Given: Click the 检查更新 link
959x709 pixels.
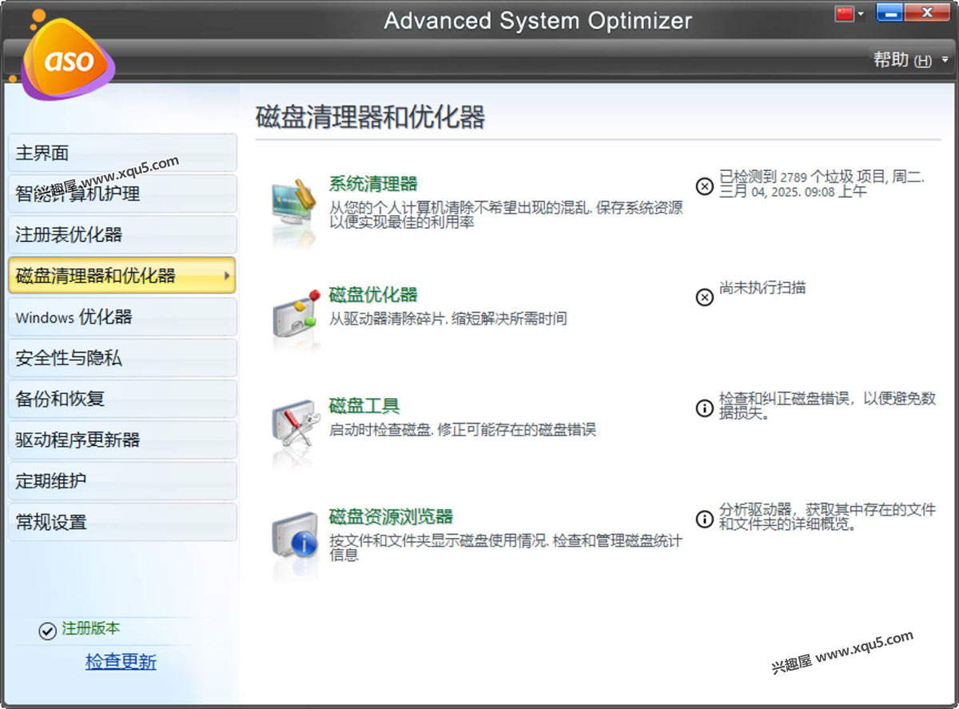Looking at the screenshot, I should [x=121, y=662].
